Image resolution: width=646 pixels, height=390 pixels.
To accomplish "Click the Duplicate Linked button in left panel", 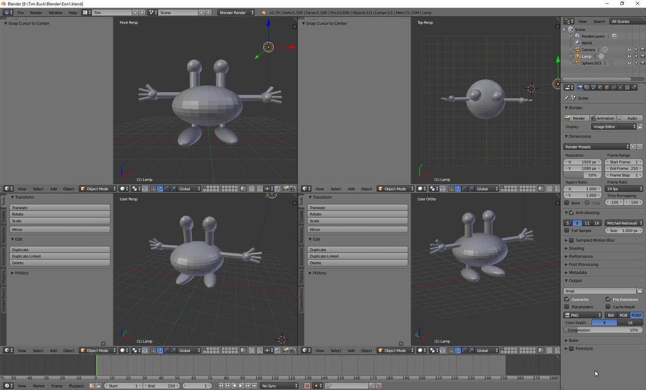I will point(59,256).
